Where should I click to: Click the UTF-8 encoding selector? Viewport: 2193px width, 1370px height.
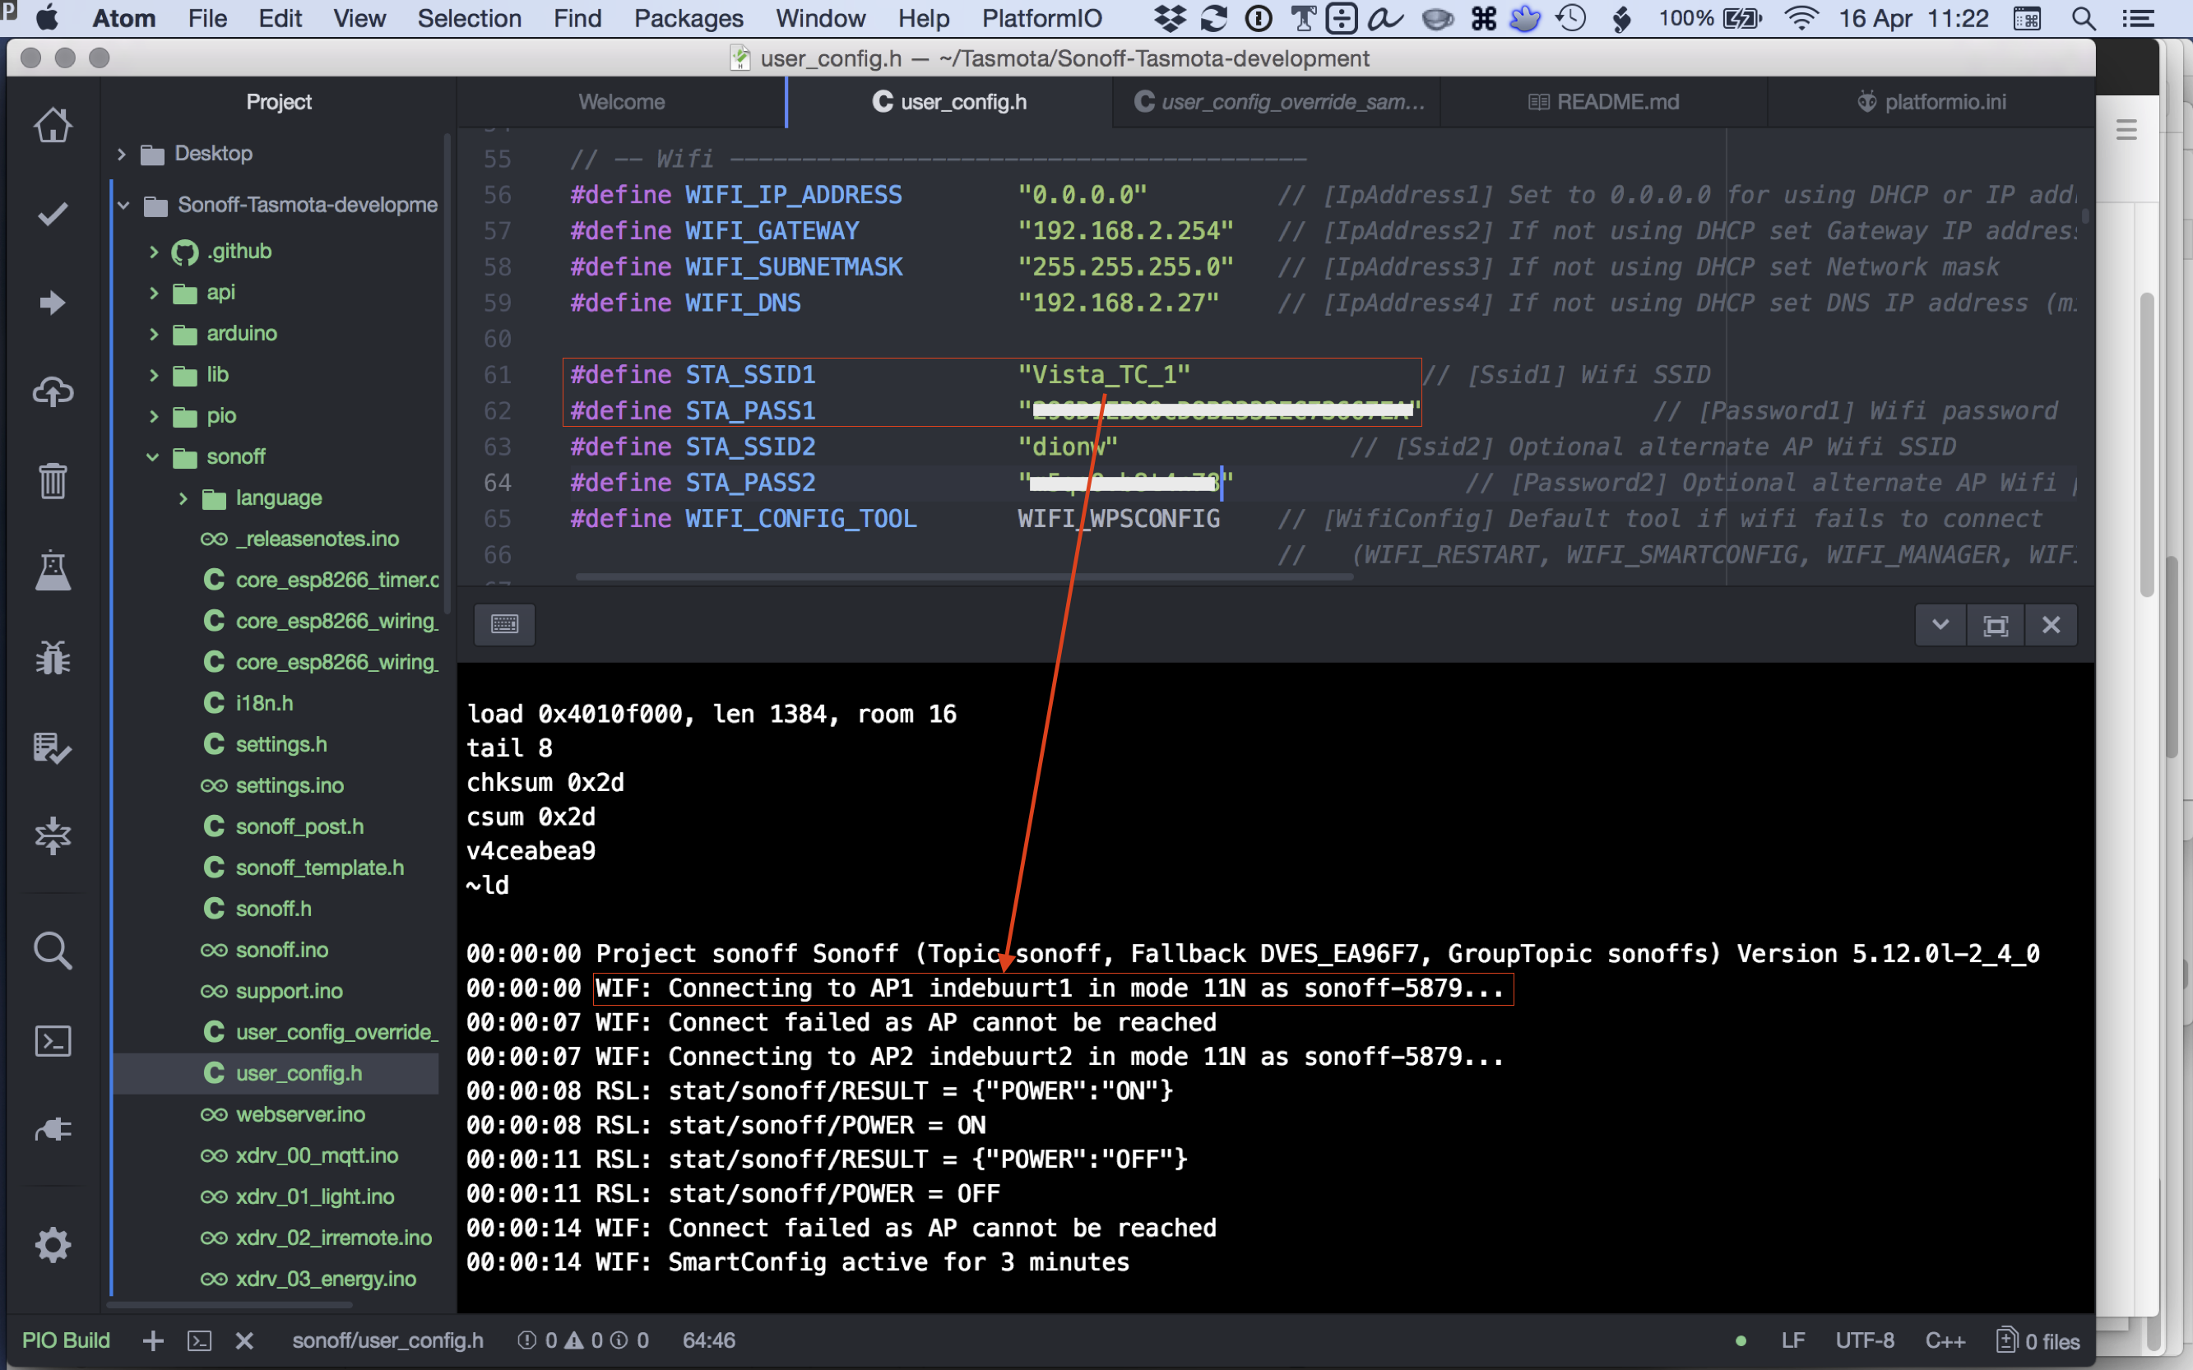tap(1864, 1340)
